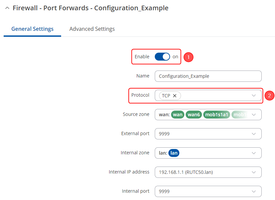Image resolution: width=275 pixels, height=200 pixels.
Task: Open the Internal port dropdown arrow
Action: (x=254, y=191)
